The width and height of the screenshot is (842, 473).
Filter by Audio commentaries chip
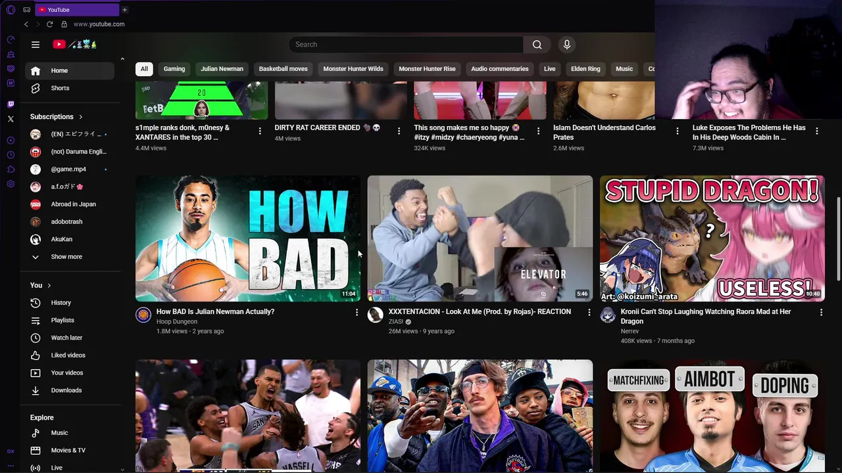[x=500, y=69]
